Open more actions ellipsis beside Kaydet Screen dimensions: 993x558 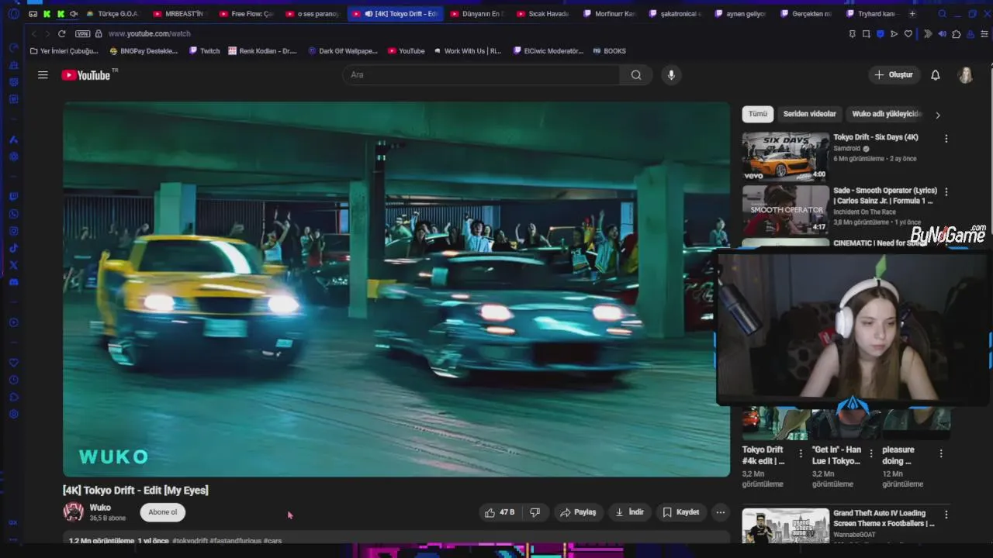(721, 512)
